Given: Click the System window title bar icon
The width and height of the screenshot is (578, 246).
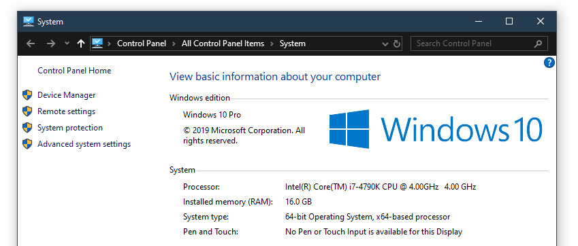Looking at the screenshot, I should pos(29,21).
